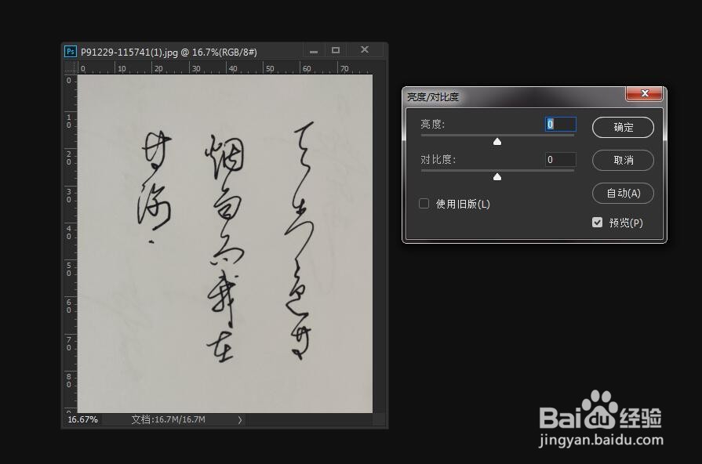This screenshot has width=702, height=464.
Task: Close the 亮度/对比度 dialog
Action: point(645,93)
